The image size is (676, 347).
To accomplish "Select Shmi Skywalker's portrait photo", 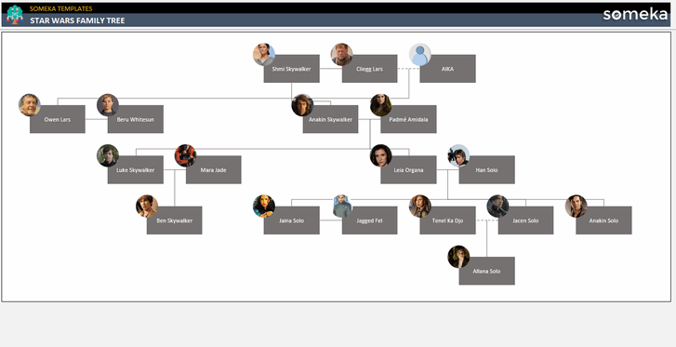I will coord(264,54).
